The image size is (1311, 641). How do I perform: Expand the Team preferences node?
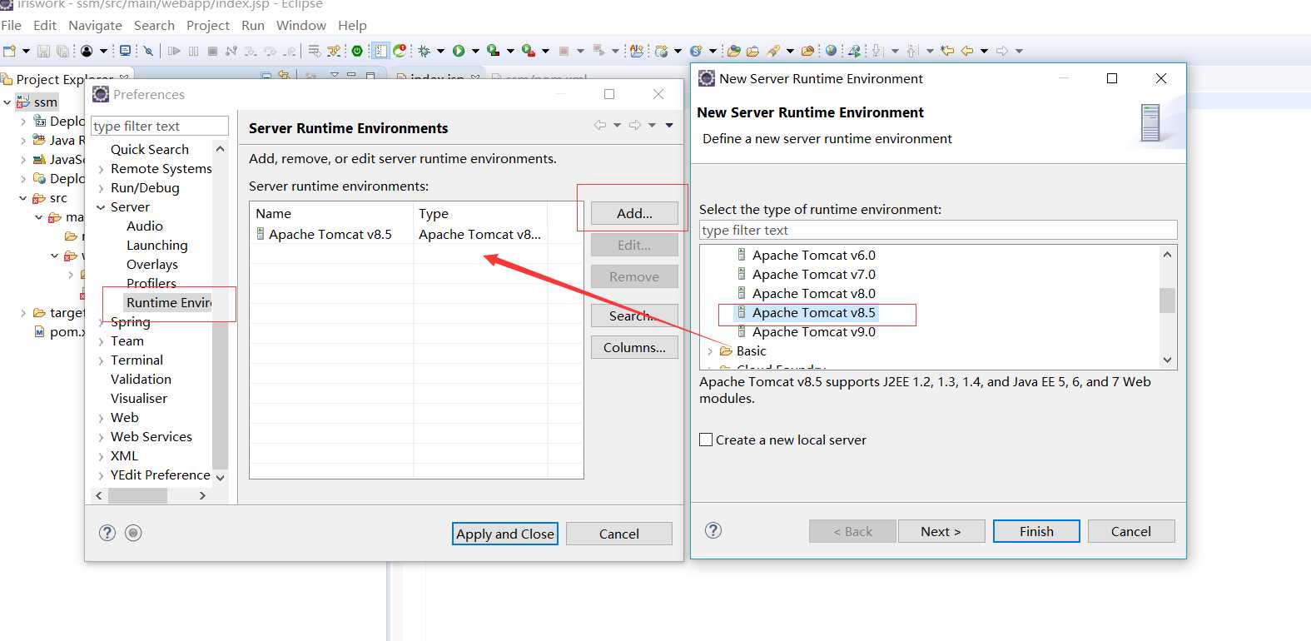101,341
